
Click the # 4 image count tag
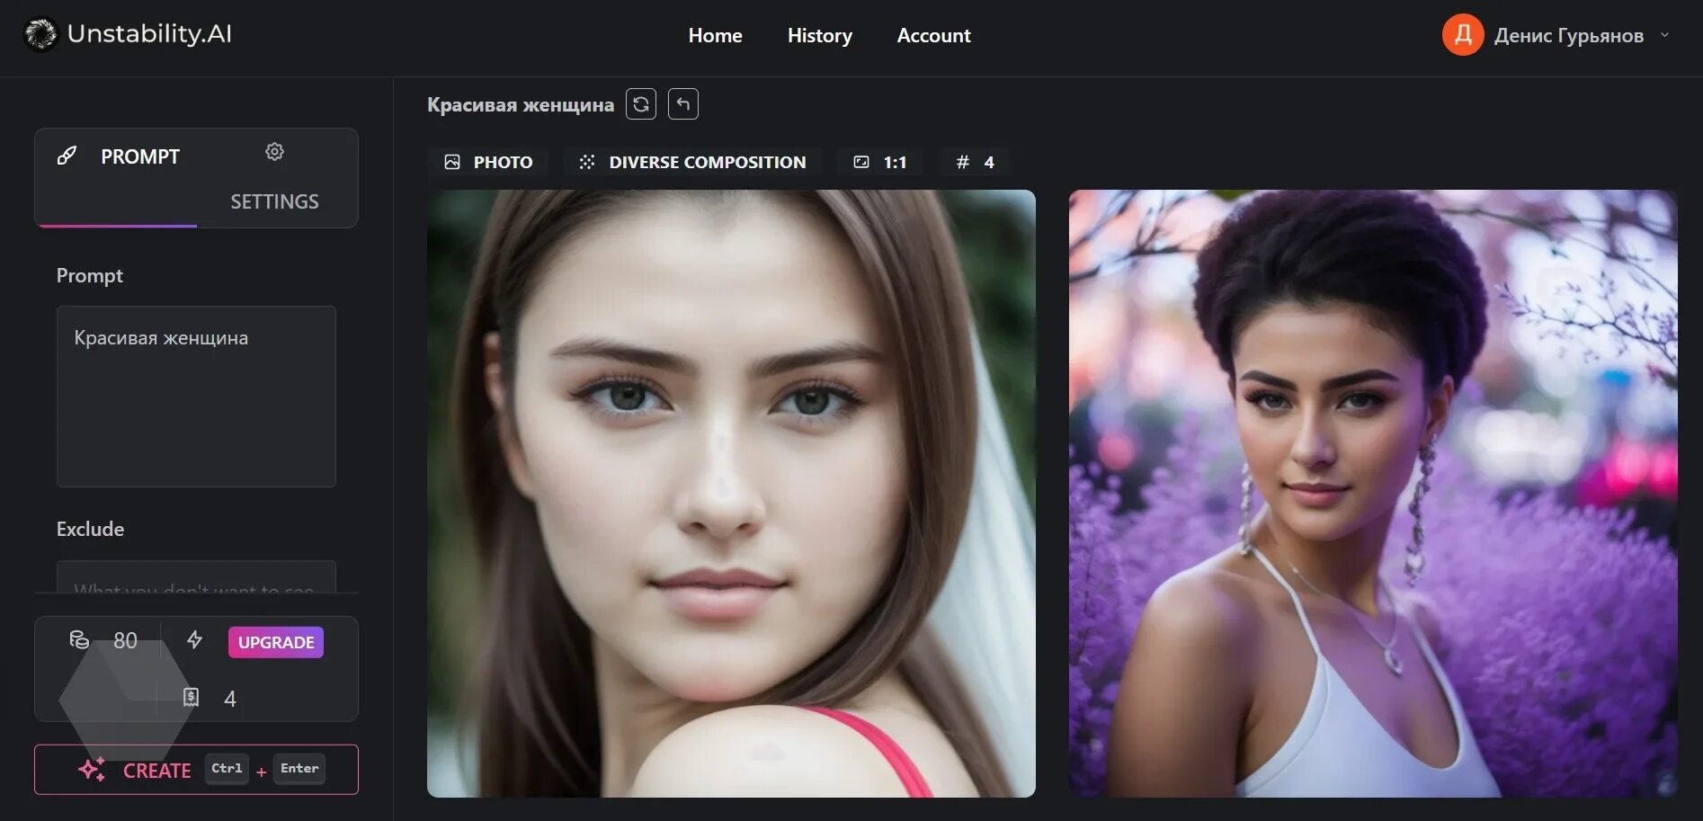975,162
